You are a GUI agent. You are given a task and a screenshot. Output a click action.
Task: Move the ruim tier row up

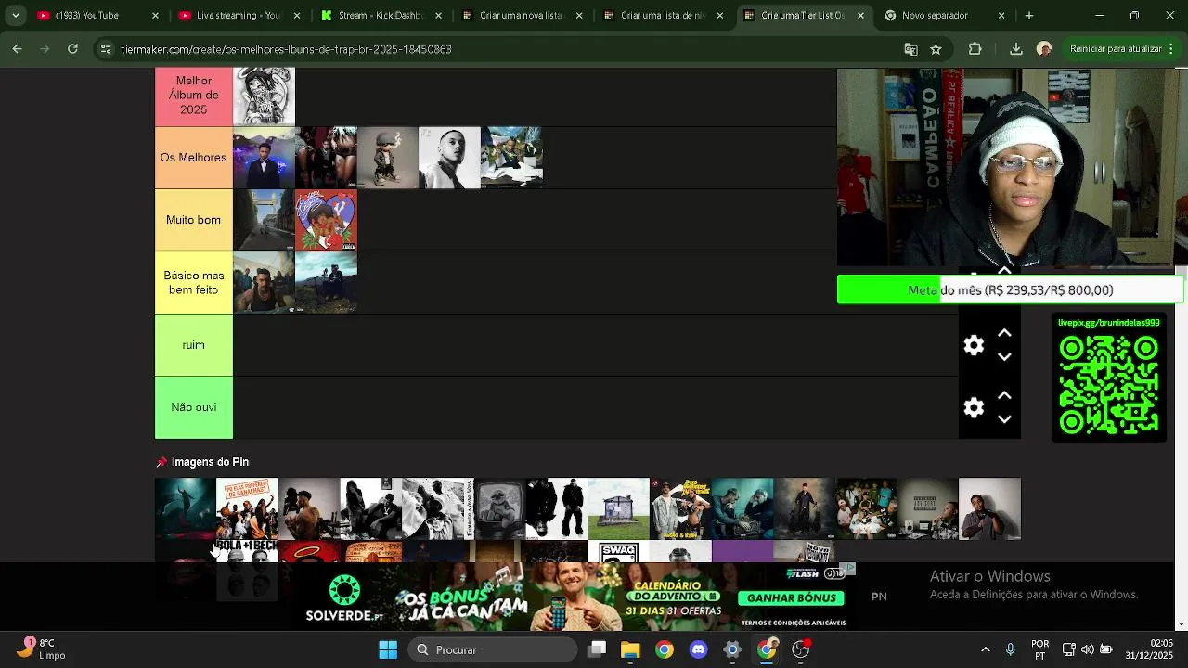(x=1004, y=333)
